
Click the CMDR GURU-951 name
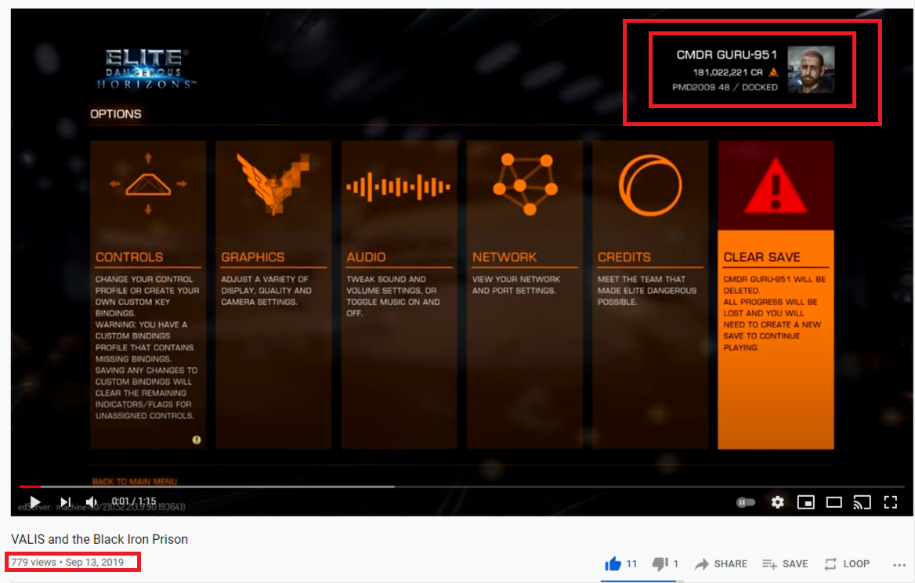click(x=726, y=55)
